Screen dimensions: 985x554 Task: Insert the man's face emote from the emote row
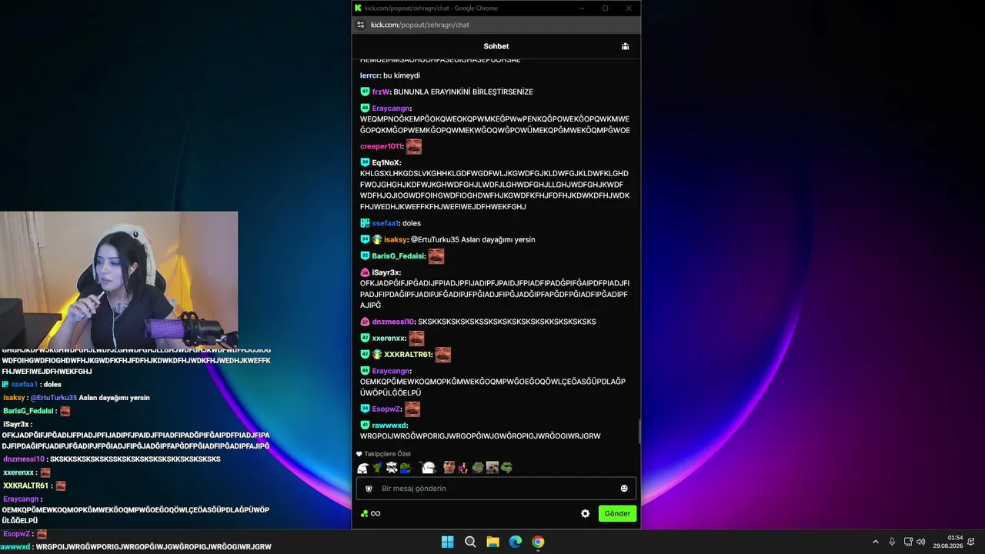(x=449, y=467)
